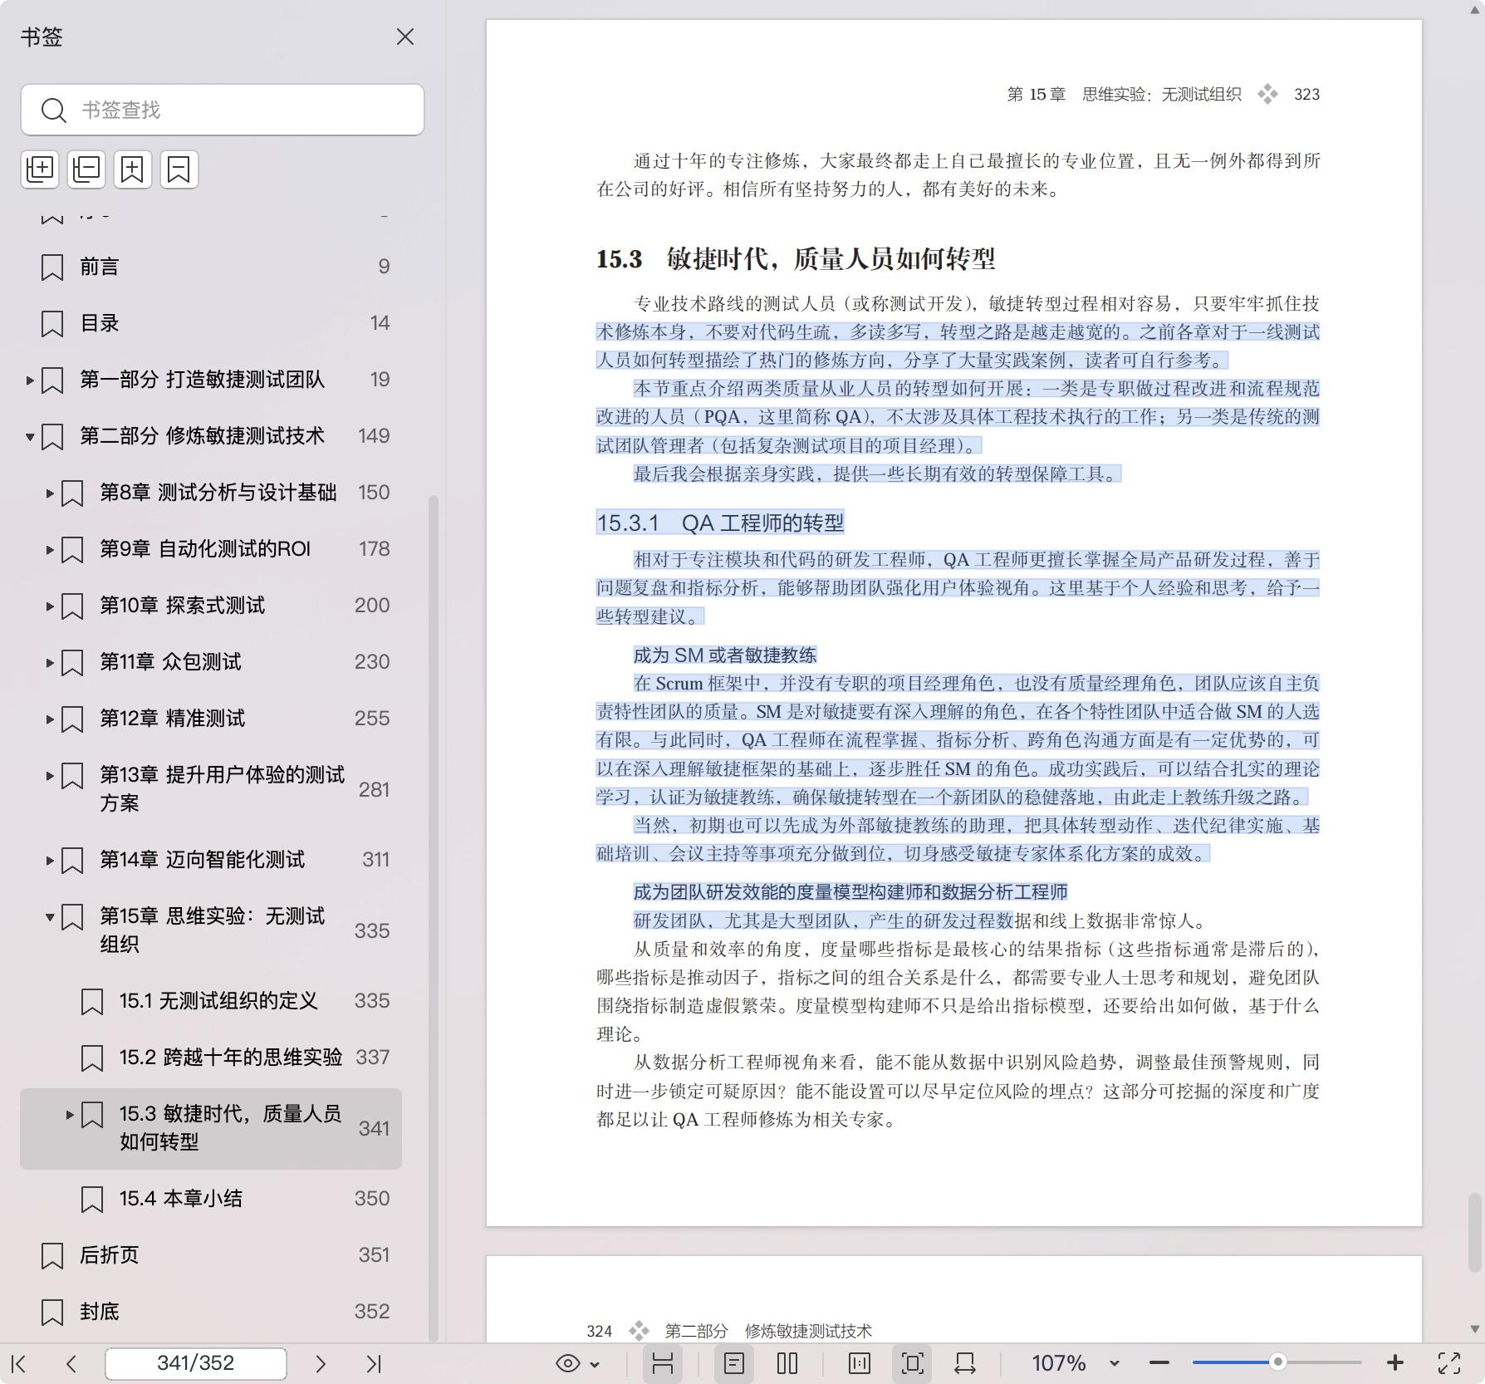1485x1384 pixels.
Task: Click heading 15.3.1 QA 工程师的转型
Action: tap(720, 523)
